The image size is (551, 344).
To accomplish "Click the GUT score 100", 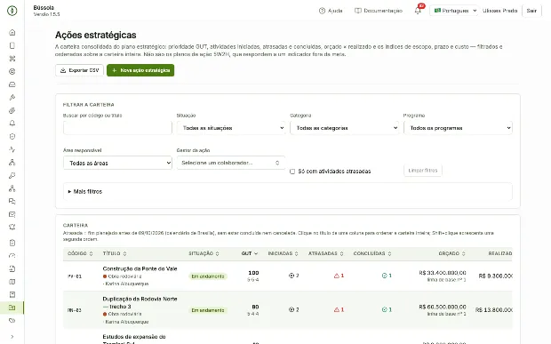I will click(253, 273).
